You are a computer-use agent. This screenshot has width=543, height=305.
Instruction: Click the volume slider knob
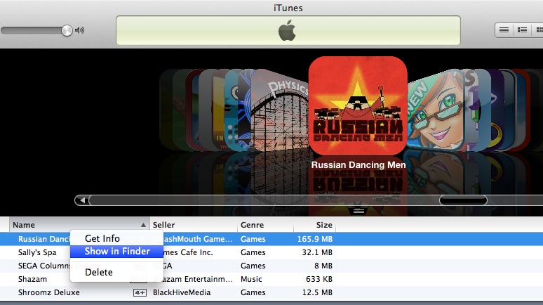click(67, 30)
